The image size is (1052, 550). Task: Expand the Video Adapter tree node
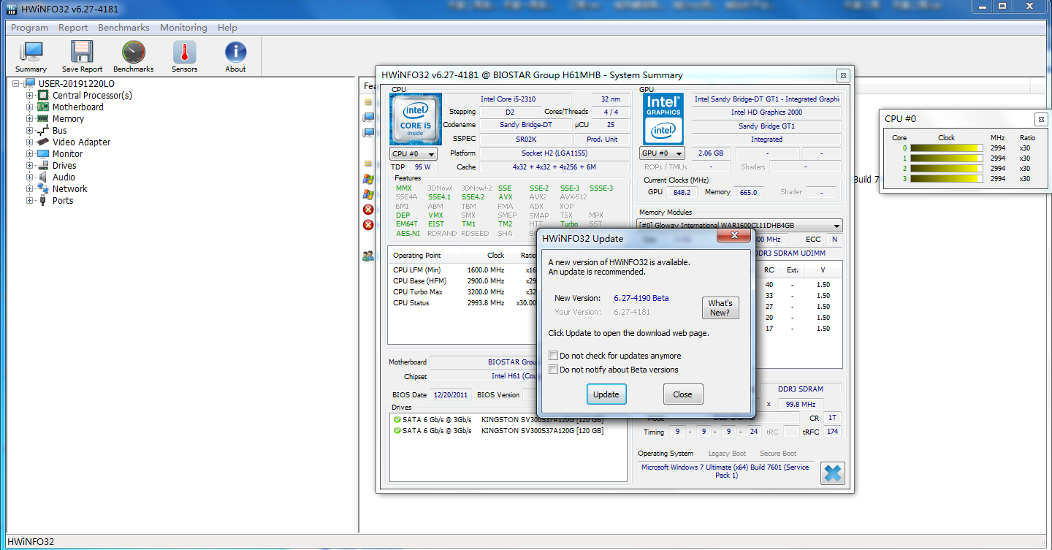point(30,142)
